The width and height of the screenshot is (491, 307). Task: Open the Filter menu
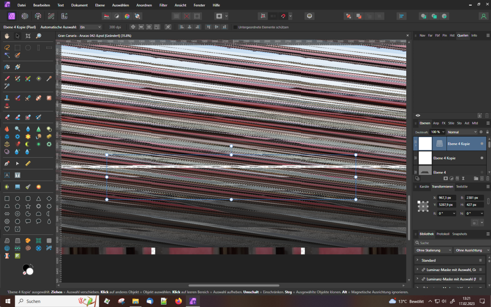[x=163, y=5]
